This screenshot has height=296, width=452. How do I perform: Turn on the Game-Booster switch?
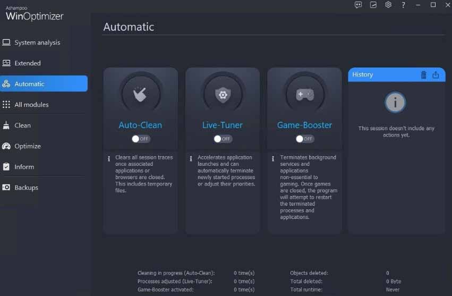coord(305,139)
